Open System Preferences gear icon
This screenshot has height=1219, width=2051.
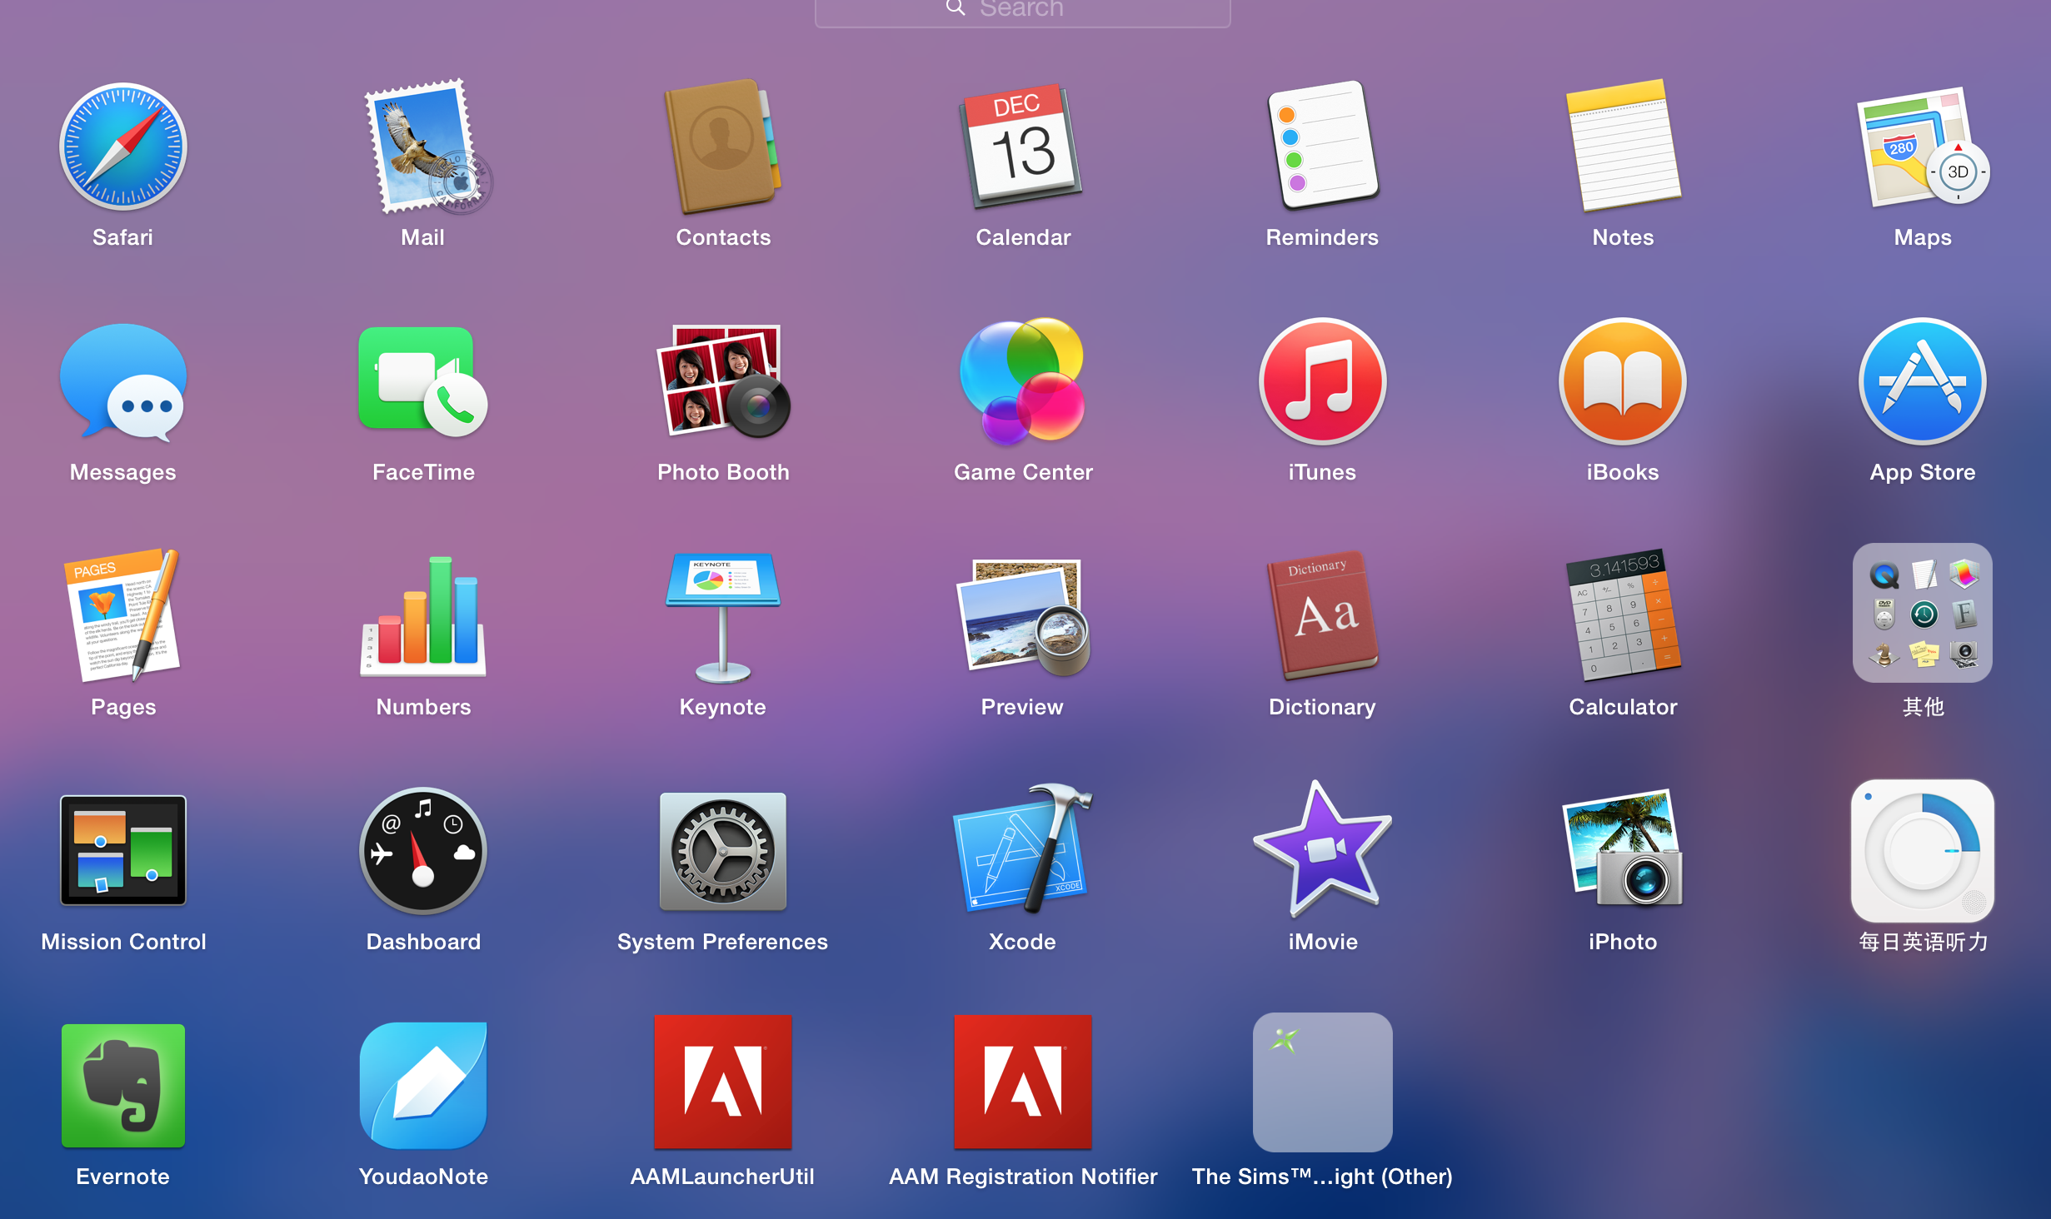(x=722, y=851)
